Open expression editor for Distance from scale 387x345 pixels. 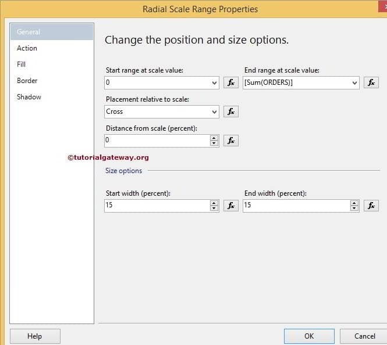click(231, 141)
